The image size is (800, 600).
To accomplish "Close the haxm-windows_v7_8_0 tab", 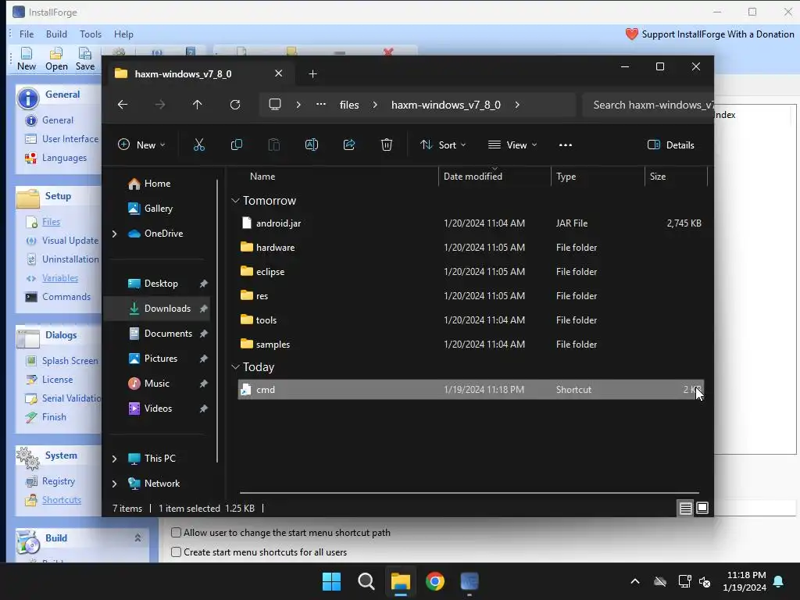I will pyautogui.click(x=279, y=73).
